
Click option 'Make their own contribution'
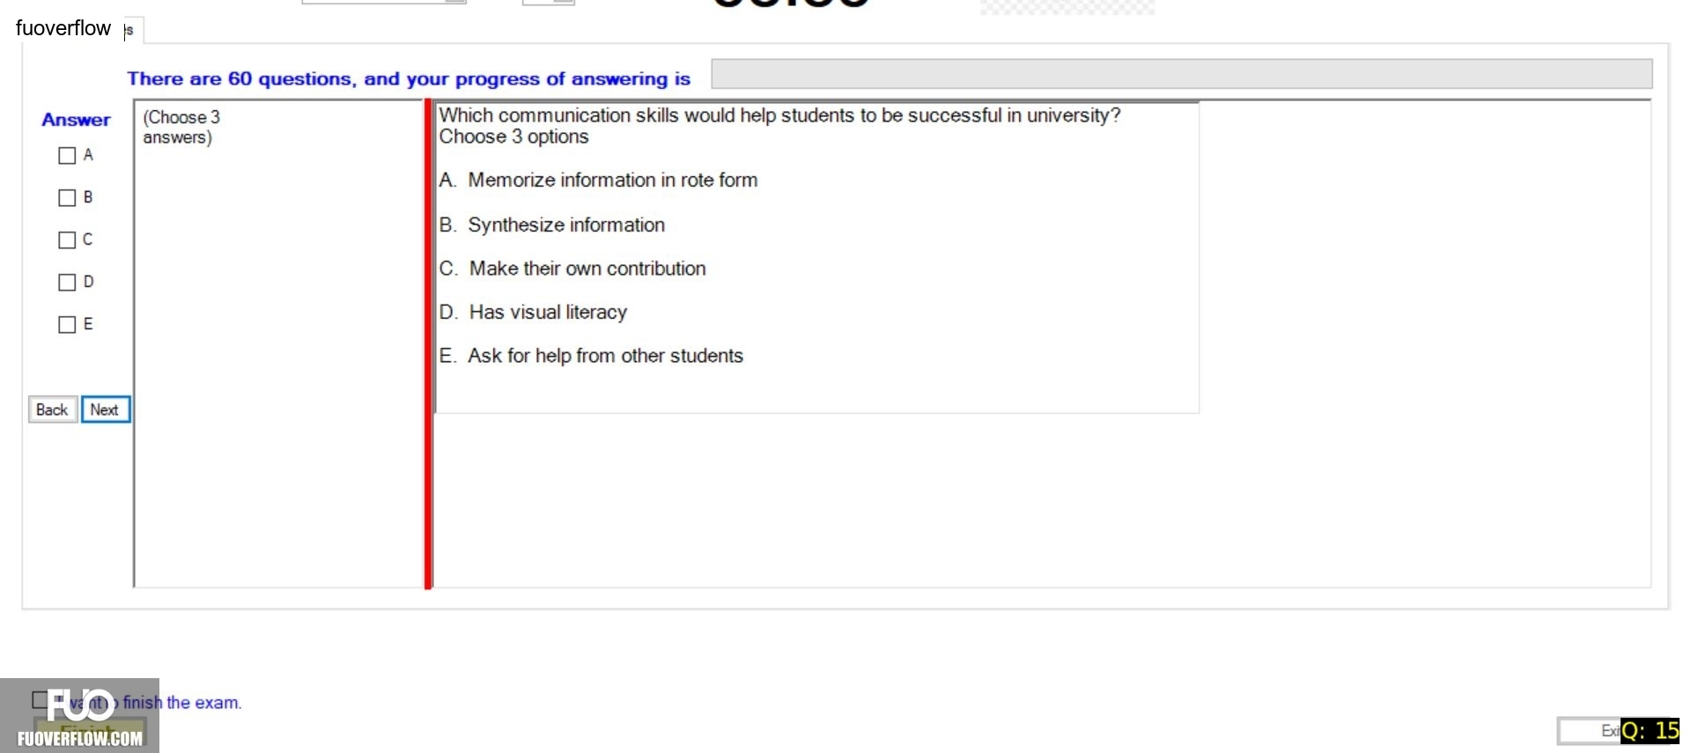coord(587,269)
